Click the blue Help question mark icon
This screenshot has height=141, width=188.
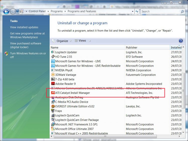coord(181,41)
